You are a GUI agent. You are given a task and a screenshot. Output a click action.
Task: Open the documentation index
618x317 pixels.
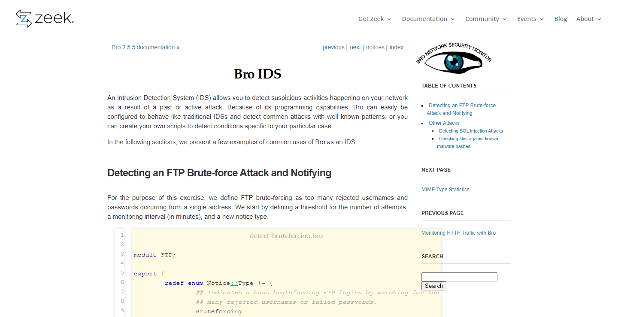click(x=396, y=47)
